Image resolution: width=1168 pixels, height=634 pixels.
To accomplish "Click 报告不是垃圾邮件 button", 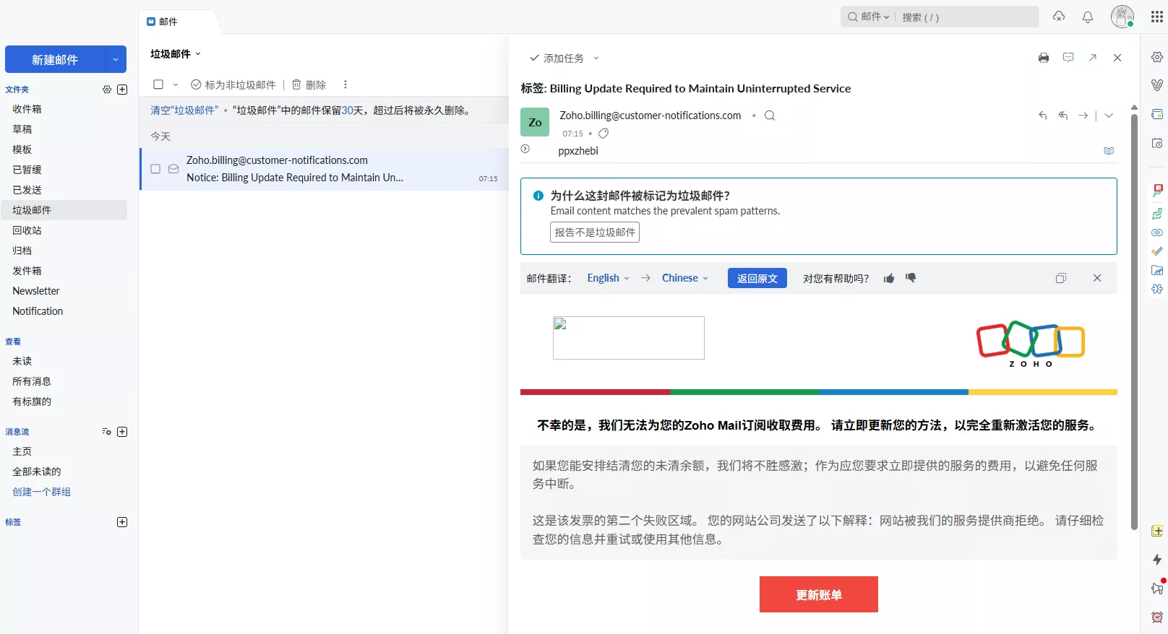I will tap(595, 232).
